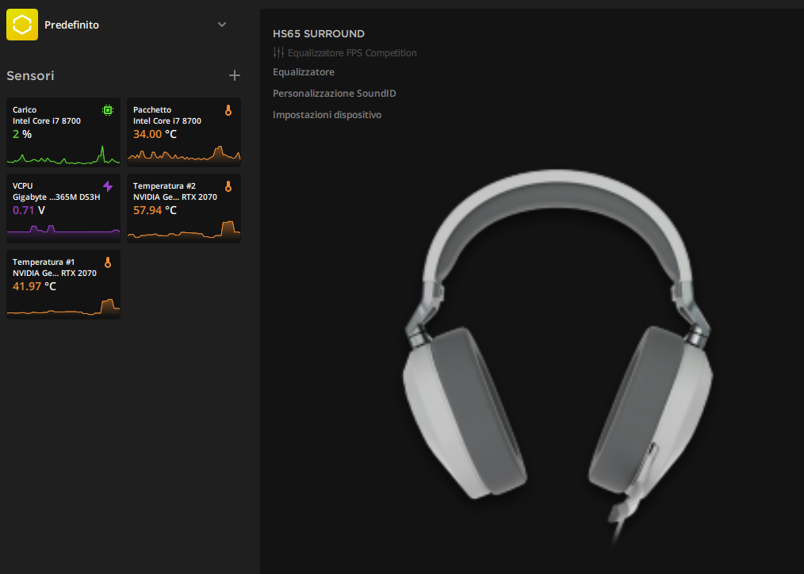Viewport: 804px width, 574px height.
Task: Open Equalizzatore FPS Competition preset
Action: [352, 53]
